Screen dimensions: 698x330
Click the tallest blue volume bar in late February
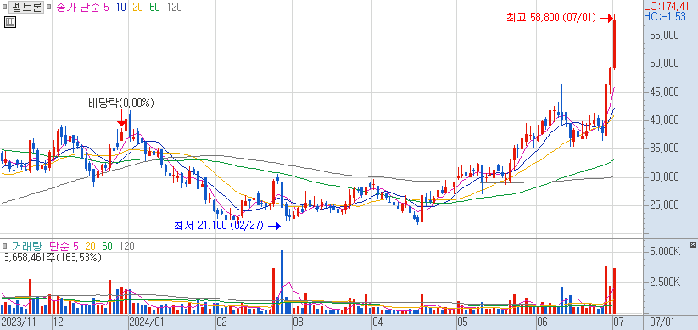pos(282,282)
